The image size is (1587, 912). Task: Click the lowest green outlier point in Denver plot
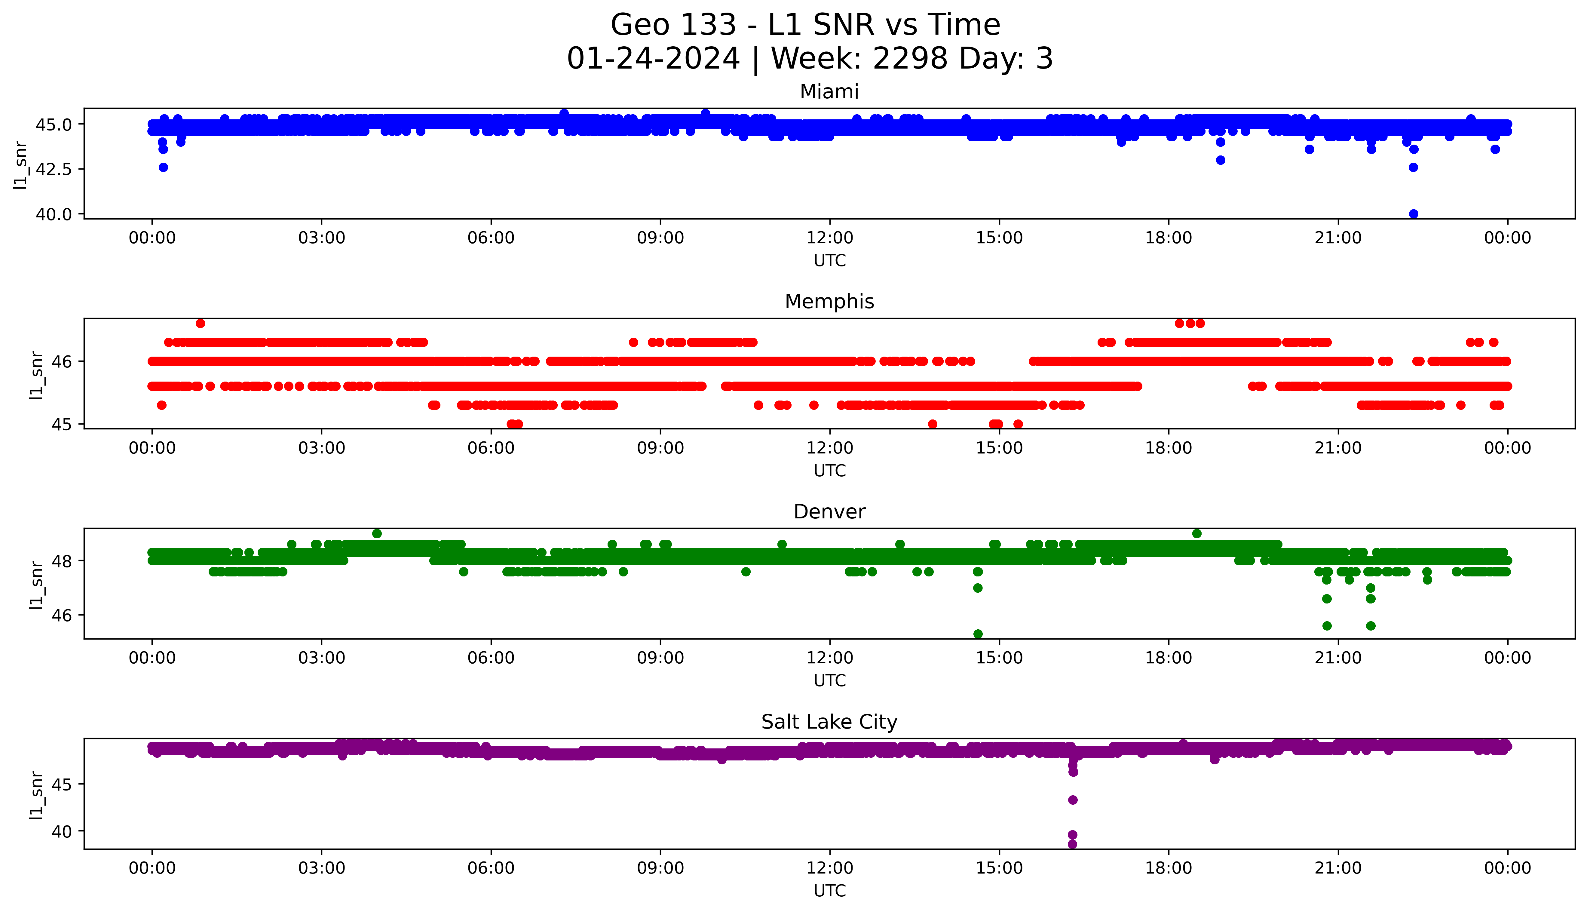978,634
